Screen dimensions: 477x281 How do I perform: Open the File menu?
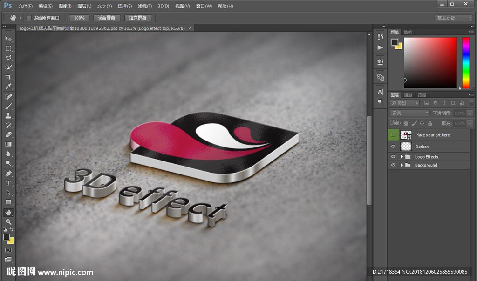coord(25,6)
